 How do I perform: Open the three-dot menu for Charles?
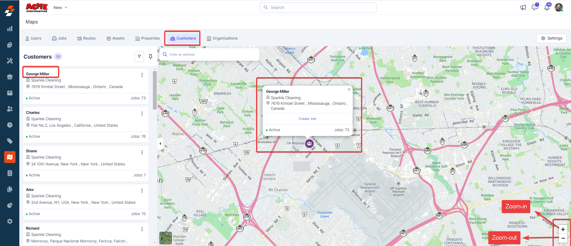[142, 114]
